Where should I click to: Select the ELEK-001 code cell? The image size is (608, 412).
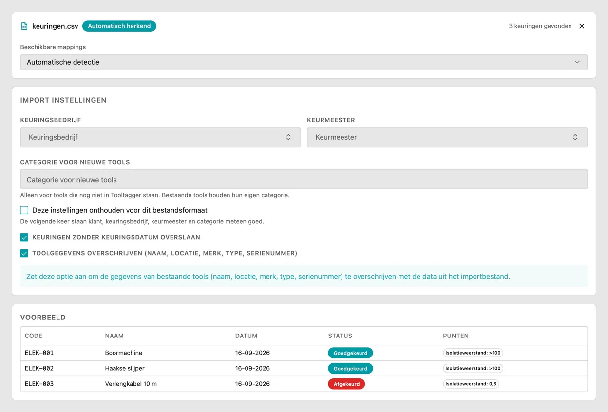pyautogui.click(x=39, y=353)
